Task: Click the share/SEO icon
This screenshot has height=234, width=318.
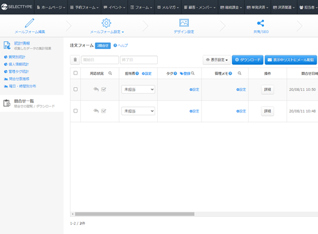Action: [261, 23]
